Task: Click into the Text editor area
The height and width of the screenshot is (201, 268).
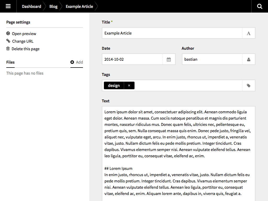Action: pos(178,153)
